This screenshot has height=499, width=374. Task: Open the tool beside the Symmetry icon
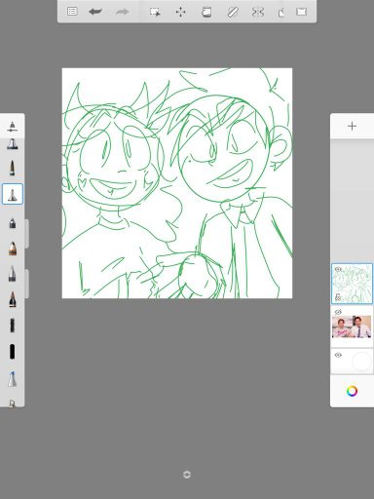281,13
